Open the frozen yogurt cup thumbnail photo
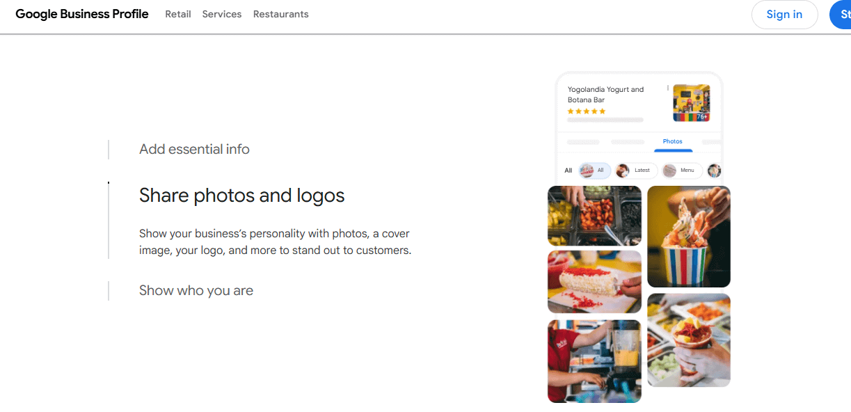 pos(689,237)
